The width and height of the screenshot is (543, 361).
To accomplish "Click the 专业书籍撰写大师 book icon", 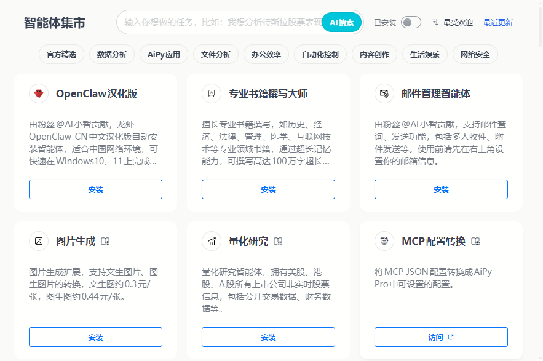I will (x=212, y=93).
